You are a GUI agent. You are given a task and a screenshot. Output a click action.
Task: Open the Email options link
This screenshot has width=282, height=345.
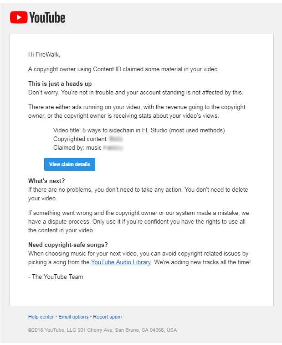[73, 317]
